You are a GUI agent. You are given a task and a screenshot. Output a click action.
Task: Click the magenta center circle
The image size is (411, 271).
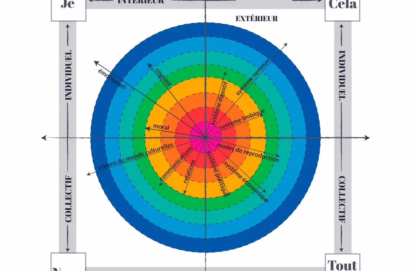pyautogui.click(x=205, y=137)
